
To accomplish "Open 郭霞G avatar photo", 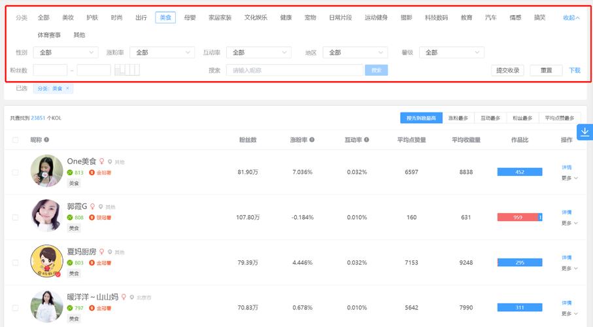I will [x=46, y=216].
